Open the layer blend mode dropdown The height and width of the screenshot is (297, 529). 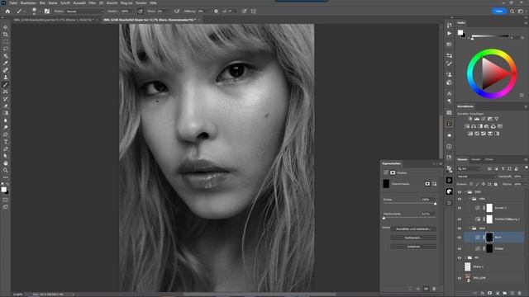[x=476, y=177]
